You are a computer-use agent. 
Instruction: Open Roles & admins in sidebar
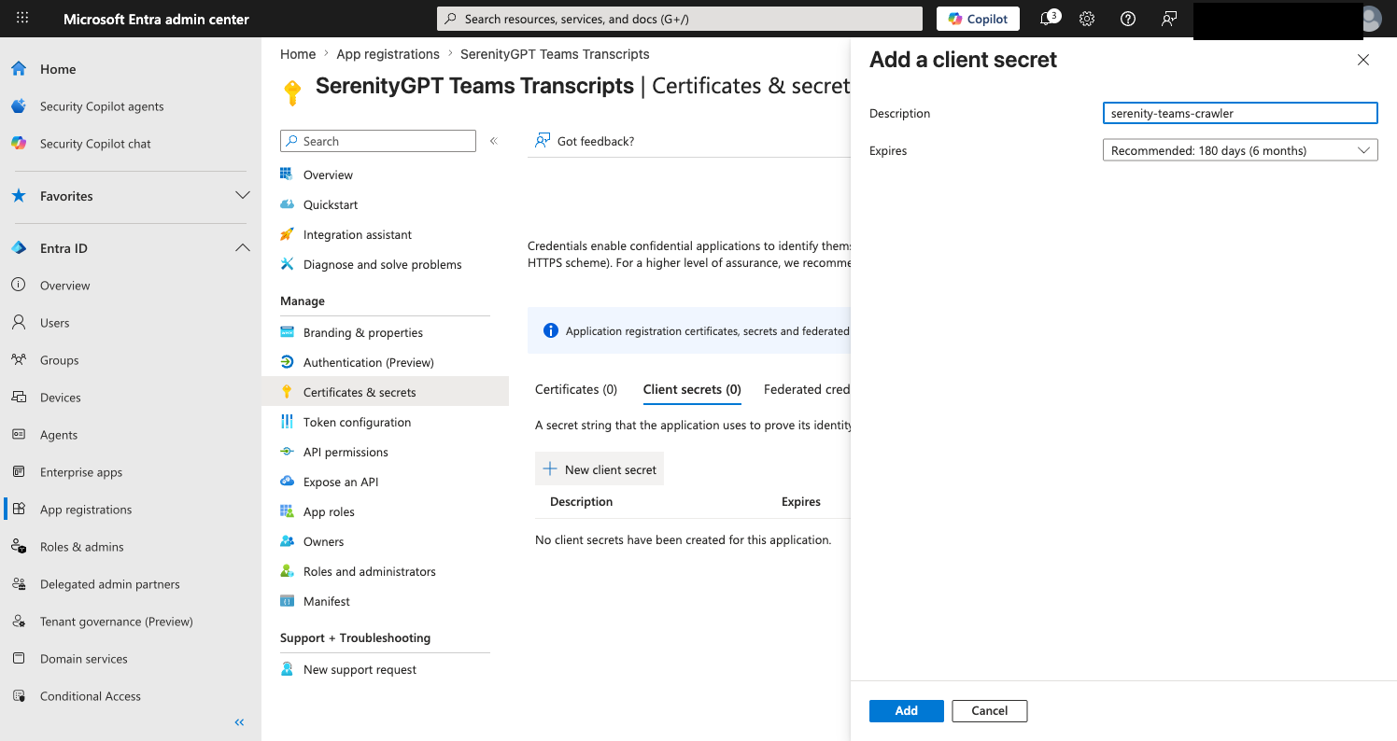click(x=82, y=547)
